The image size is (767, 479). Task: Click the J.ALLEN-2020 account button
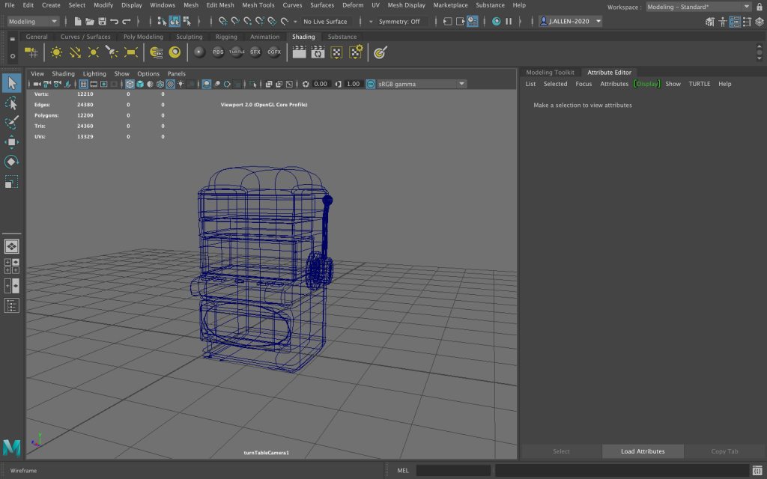(x=571, y=22)
